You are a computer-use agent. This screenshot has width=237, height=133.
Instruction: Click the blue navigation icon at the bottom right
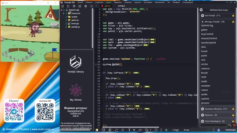coord(218,130)
